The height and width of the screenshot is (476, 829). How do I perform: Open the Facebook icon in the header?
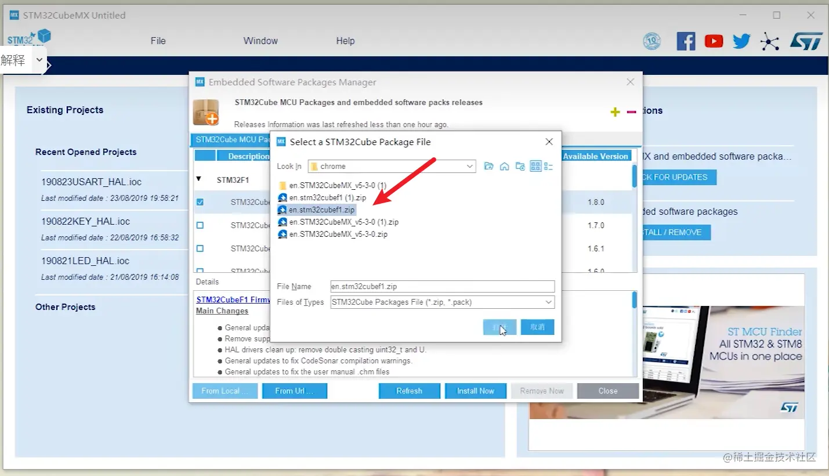pos(686,41)
